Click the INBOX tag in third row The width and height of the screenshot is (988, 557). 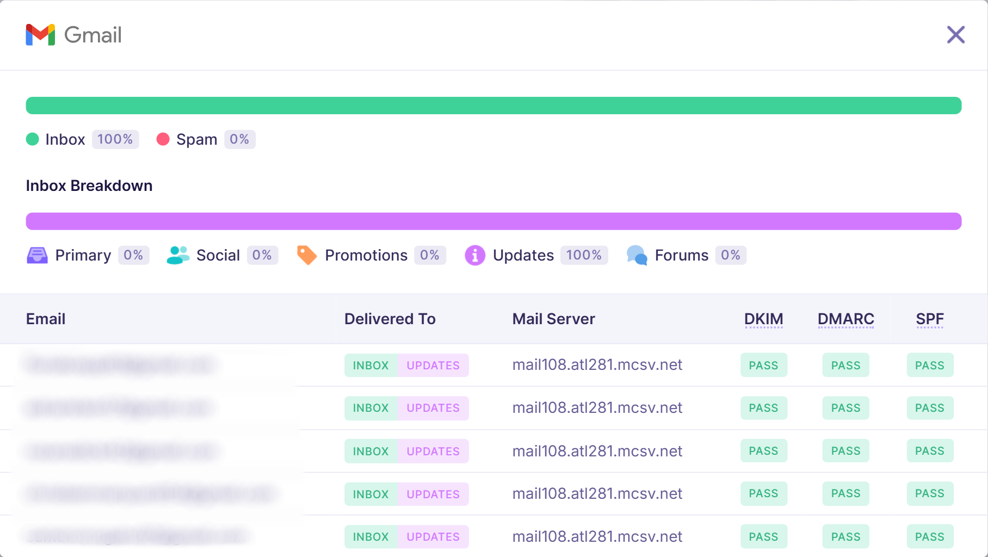(371, 451)
